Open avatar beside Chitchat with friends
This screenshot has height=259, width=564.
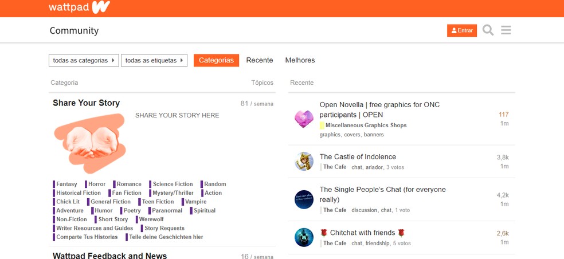(x=304, y=237)
